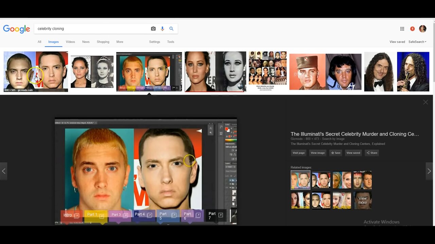Open related image of two blonde women

[x=342, y=180]
